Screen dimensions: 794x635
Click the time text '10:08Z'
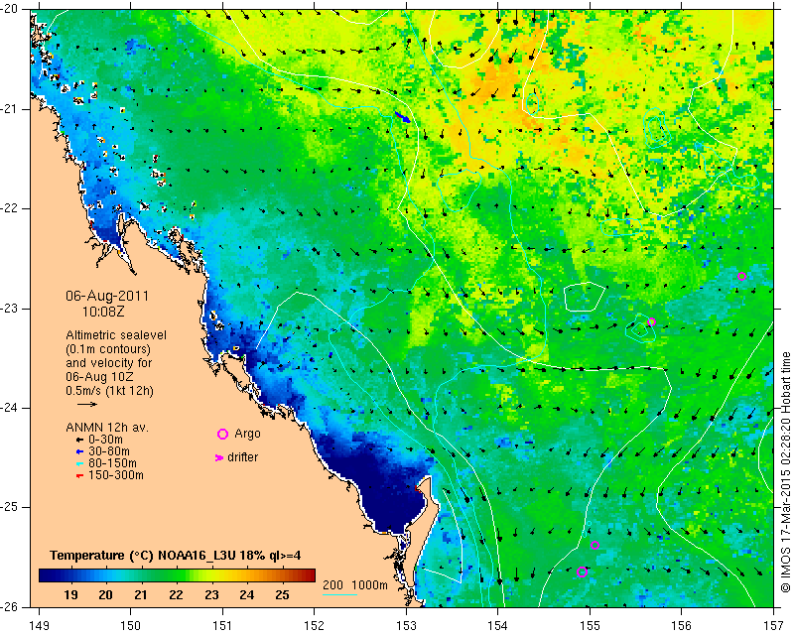(x=103, y=312)
